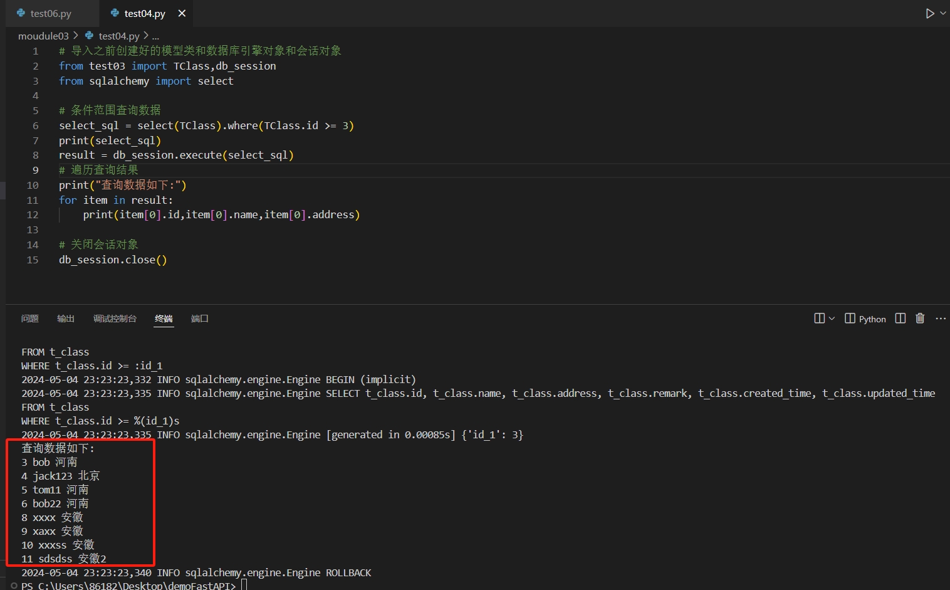The height and width of the screenshot is (590, 950).
Task: Click the select_sql assignment on line 6
Action: (207, 125)
